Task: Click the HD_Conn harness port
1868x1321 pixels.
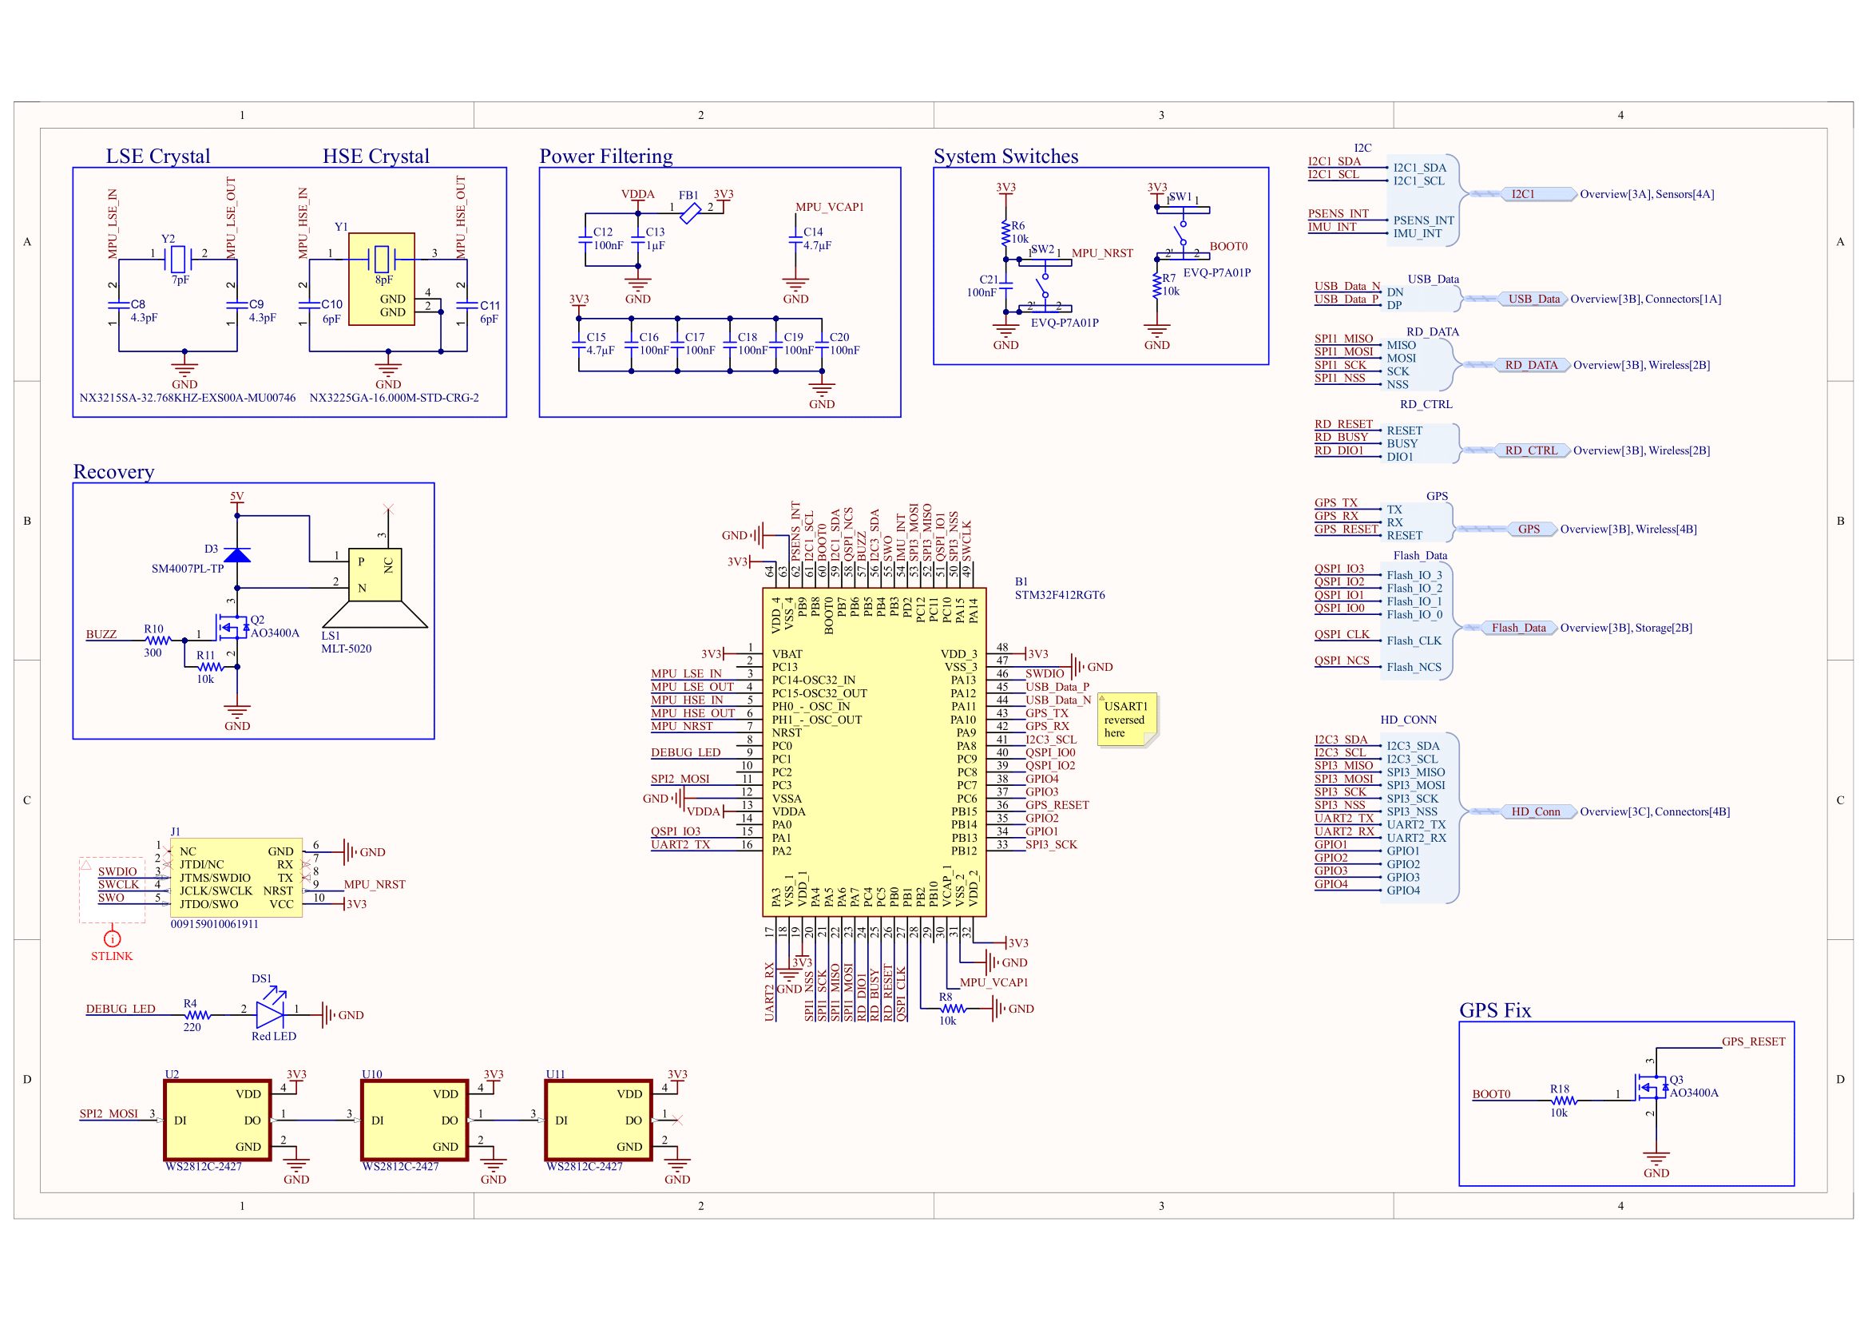Action: point(1537,811)
